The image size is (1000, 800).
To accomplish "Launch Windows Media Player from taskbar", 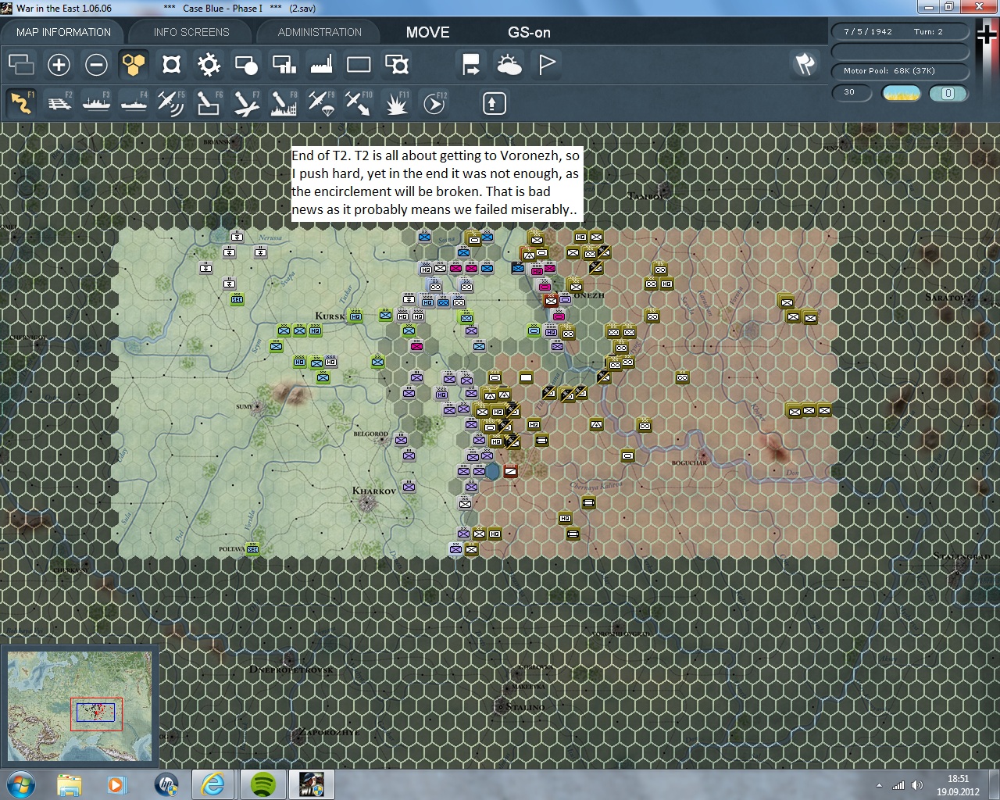I will (117, 784).
